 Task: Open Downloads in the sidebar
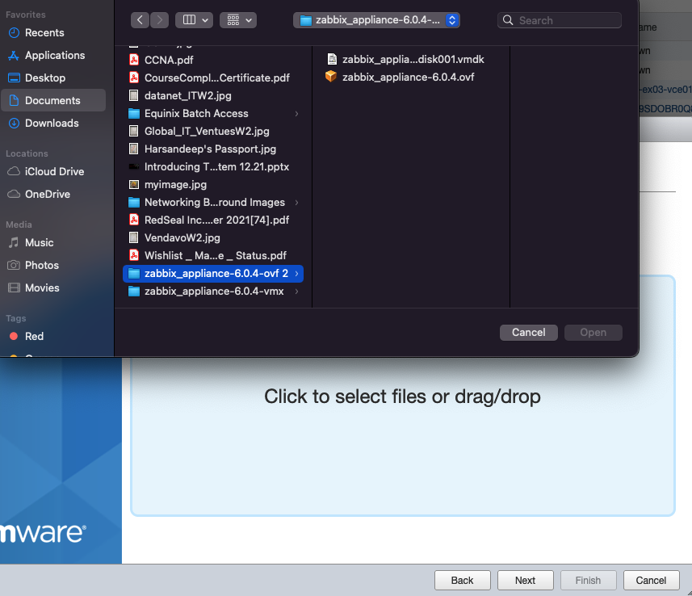(x=52, y=123)
